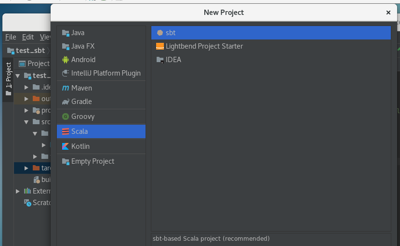
Task: Click the IntelliJ Platform Plugin icon
Action: pos(66,73)
